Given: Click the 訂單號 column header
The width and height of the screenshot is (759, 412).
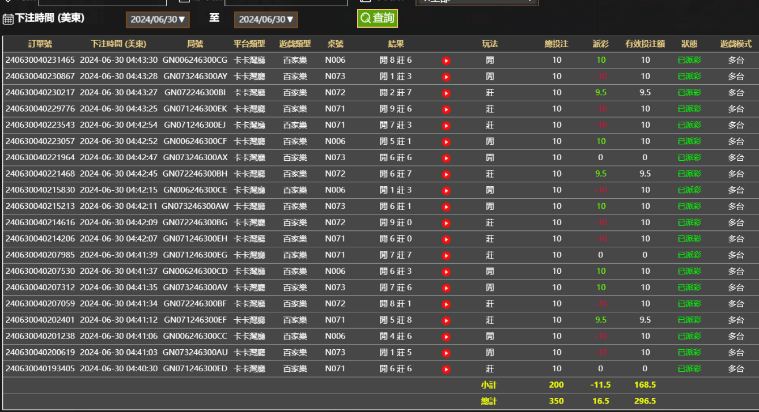Looking at the screenshot, I should 40,44.
